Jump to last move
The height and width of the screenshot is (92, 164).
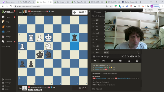131,56
